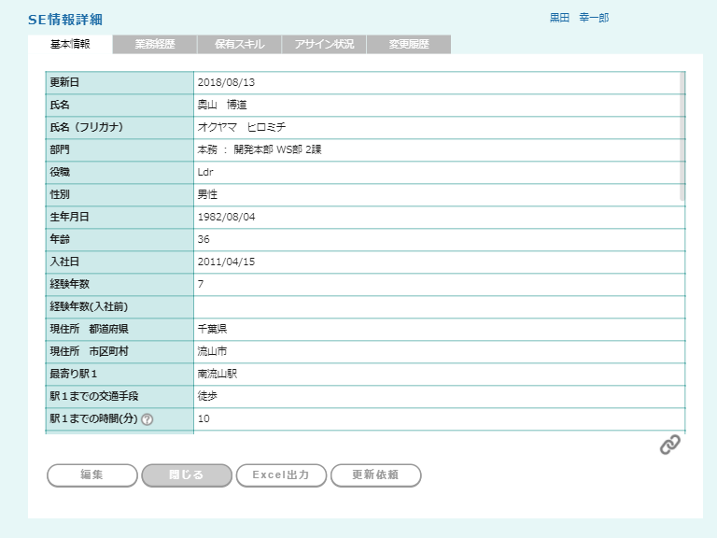Click the SE情報詳細 page heading
The width and height of the screenshot is (717, 538).
[65, 20]
